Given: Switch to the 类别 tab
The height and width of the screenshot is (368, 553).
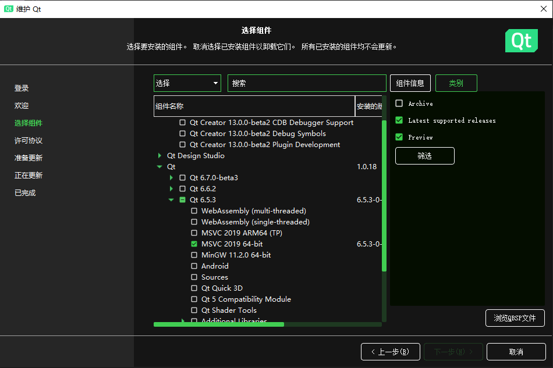Looking at the screenshot, I should 456,83.
